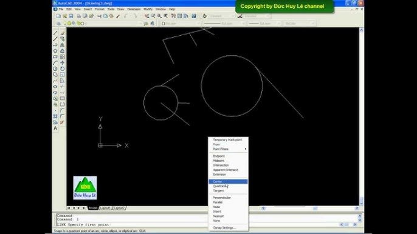Select the Spline tool
Screen dimensions: 417x234
[x=55, y=81]
